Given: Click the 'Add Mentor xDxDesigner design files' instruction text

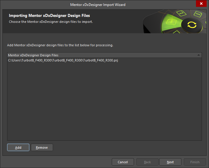Looking at the screenshot, I should pyautogui.click(x=60, y=45).
